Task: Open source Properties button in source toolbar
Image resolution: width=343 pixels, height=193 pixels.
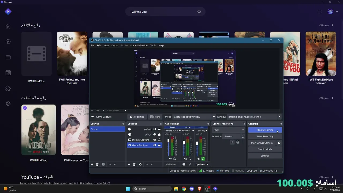Action: [x=137, y=117]
